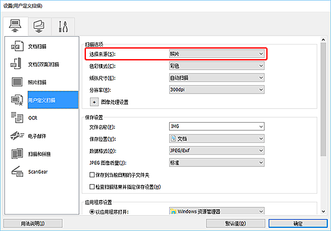Select ScanGear label in the list

tap(38, 172)
